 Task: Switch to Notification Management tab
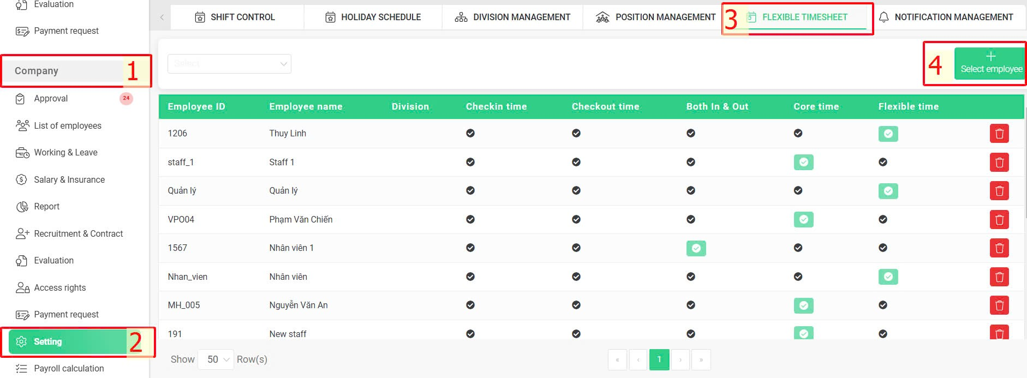point(946,17)
